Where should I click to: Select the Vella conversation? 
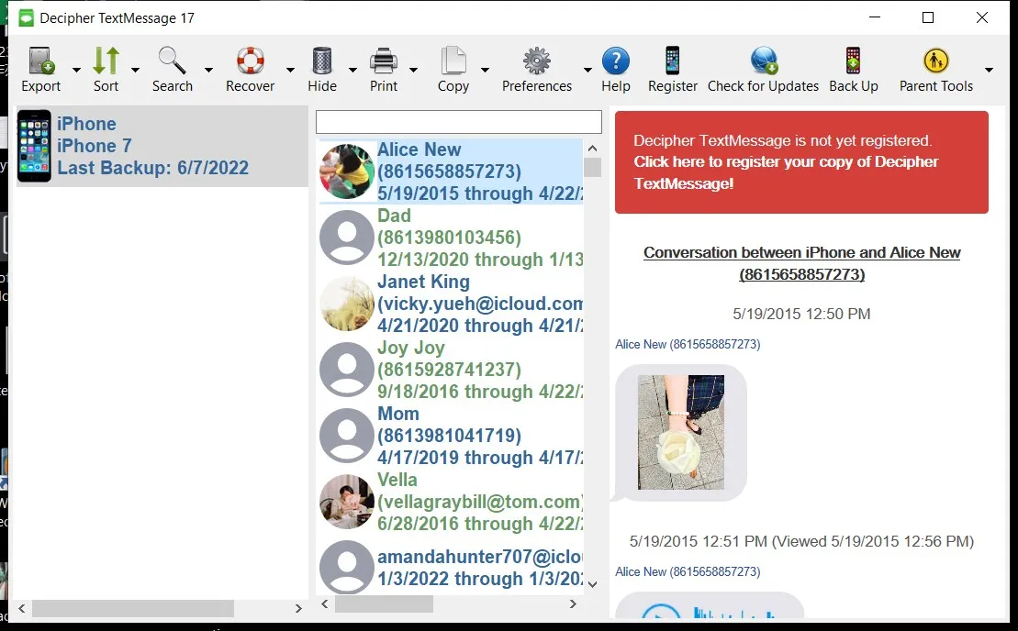452,502
